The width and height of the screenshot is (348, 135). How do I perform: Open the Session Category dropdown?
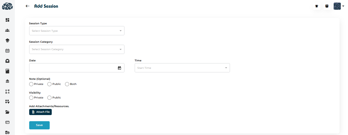77,49
